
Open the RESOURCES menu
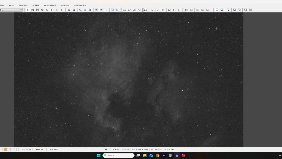click(80, 6)
